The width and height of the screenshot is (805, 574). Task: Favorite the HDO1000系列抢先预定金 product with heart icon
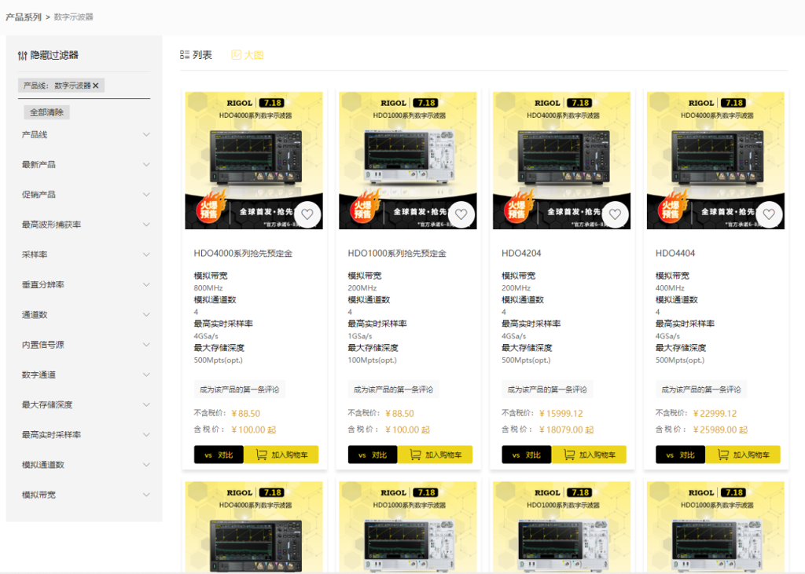[x=461, y=214]
